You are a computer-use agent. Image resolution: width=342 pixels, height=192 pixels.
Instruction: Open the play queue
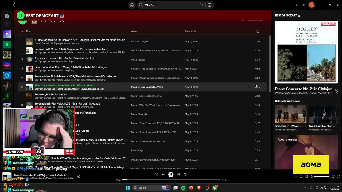301,176
